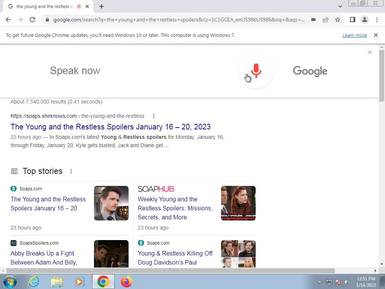The height and width of the screenshot is (289, 385).
Task: Launch Internet Explorer from the taskbar
Action: [33, 281]
